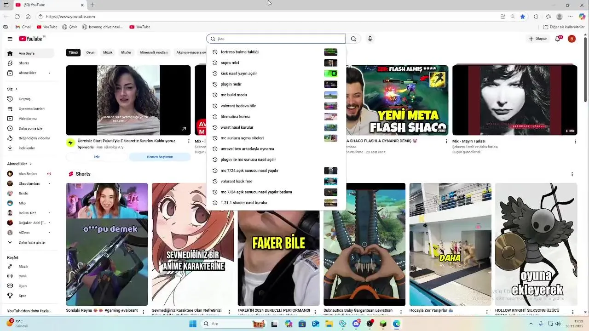Open options for Sondaki Reyna short
The width and height of the screenshot is (589, 331).
(x=144, y=312)
